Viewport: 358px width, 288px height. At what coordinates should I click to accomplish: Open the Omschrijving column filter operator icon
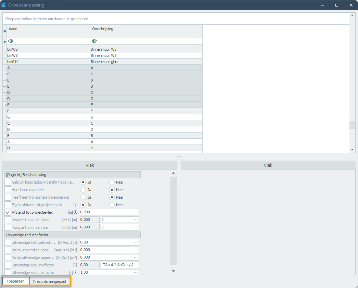click(x=94, y=41)
